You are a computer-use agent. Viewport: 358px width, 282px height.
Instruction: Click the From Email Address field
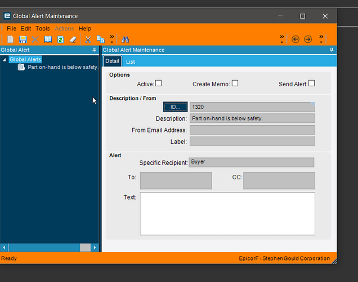(252, 130)
